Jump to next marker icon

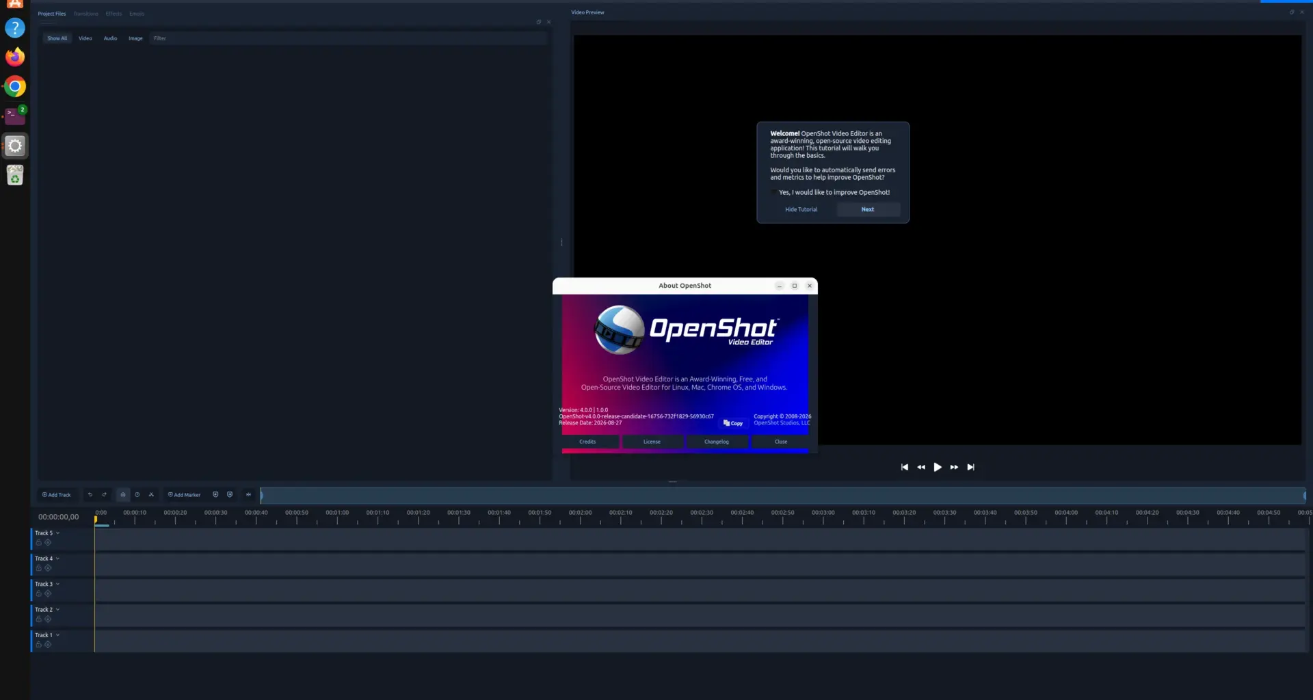230,494
